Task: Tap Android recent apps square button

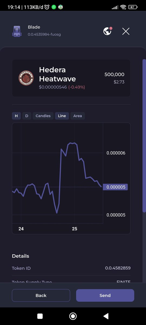Action: pos(40,316)
